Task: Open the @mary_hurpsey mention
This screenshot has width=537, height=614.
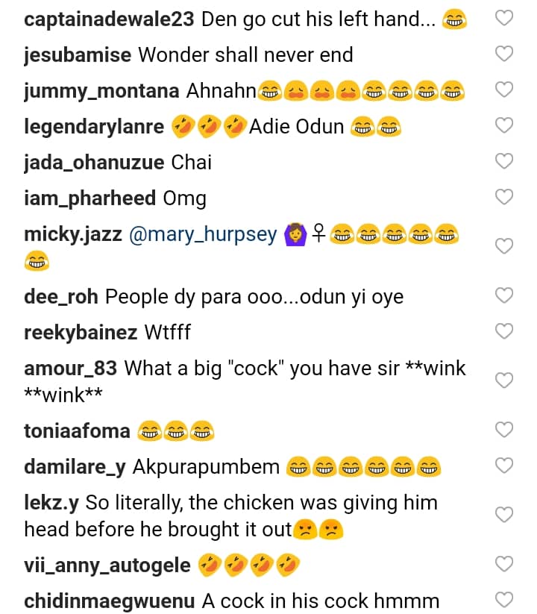Action: point(203,235)
